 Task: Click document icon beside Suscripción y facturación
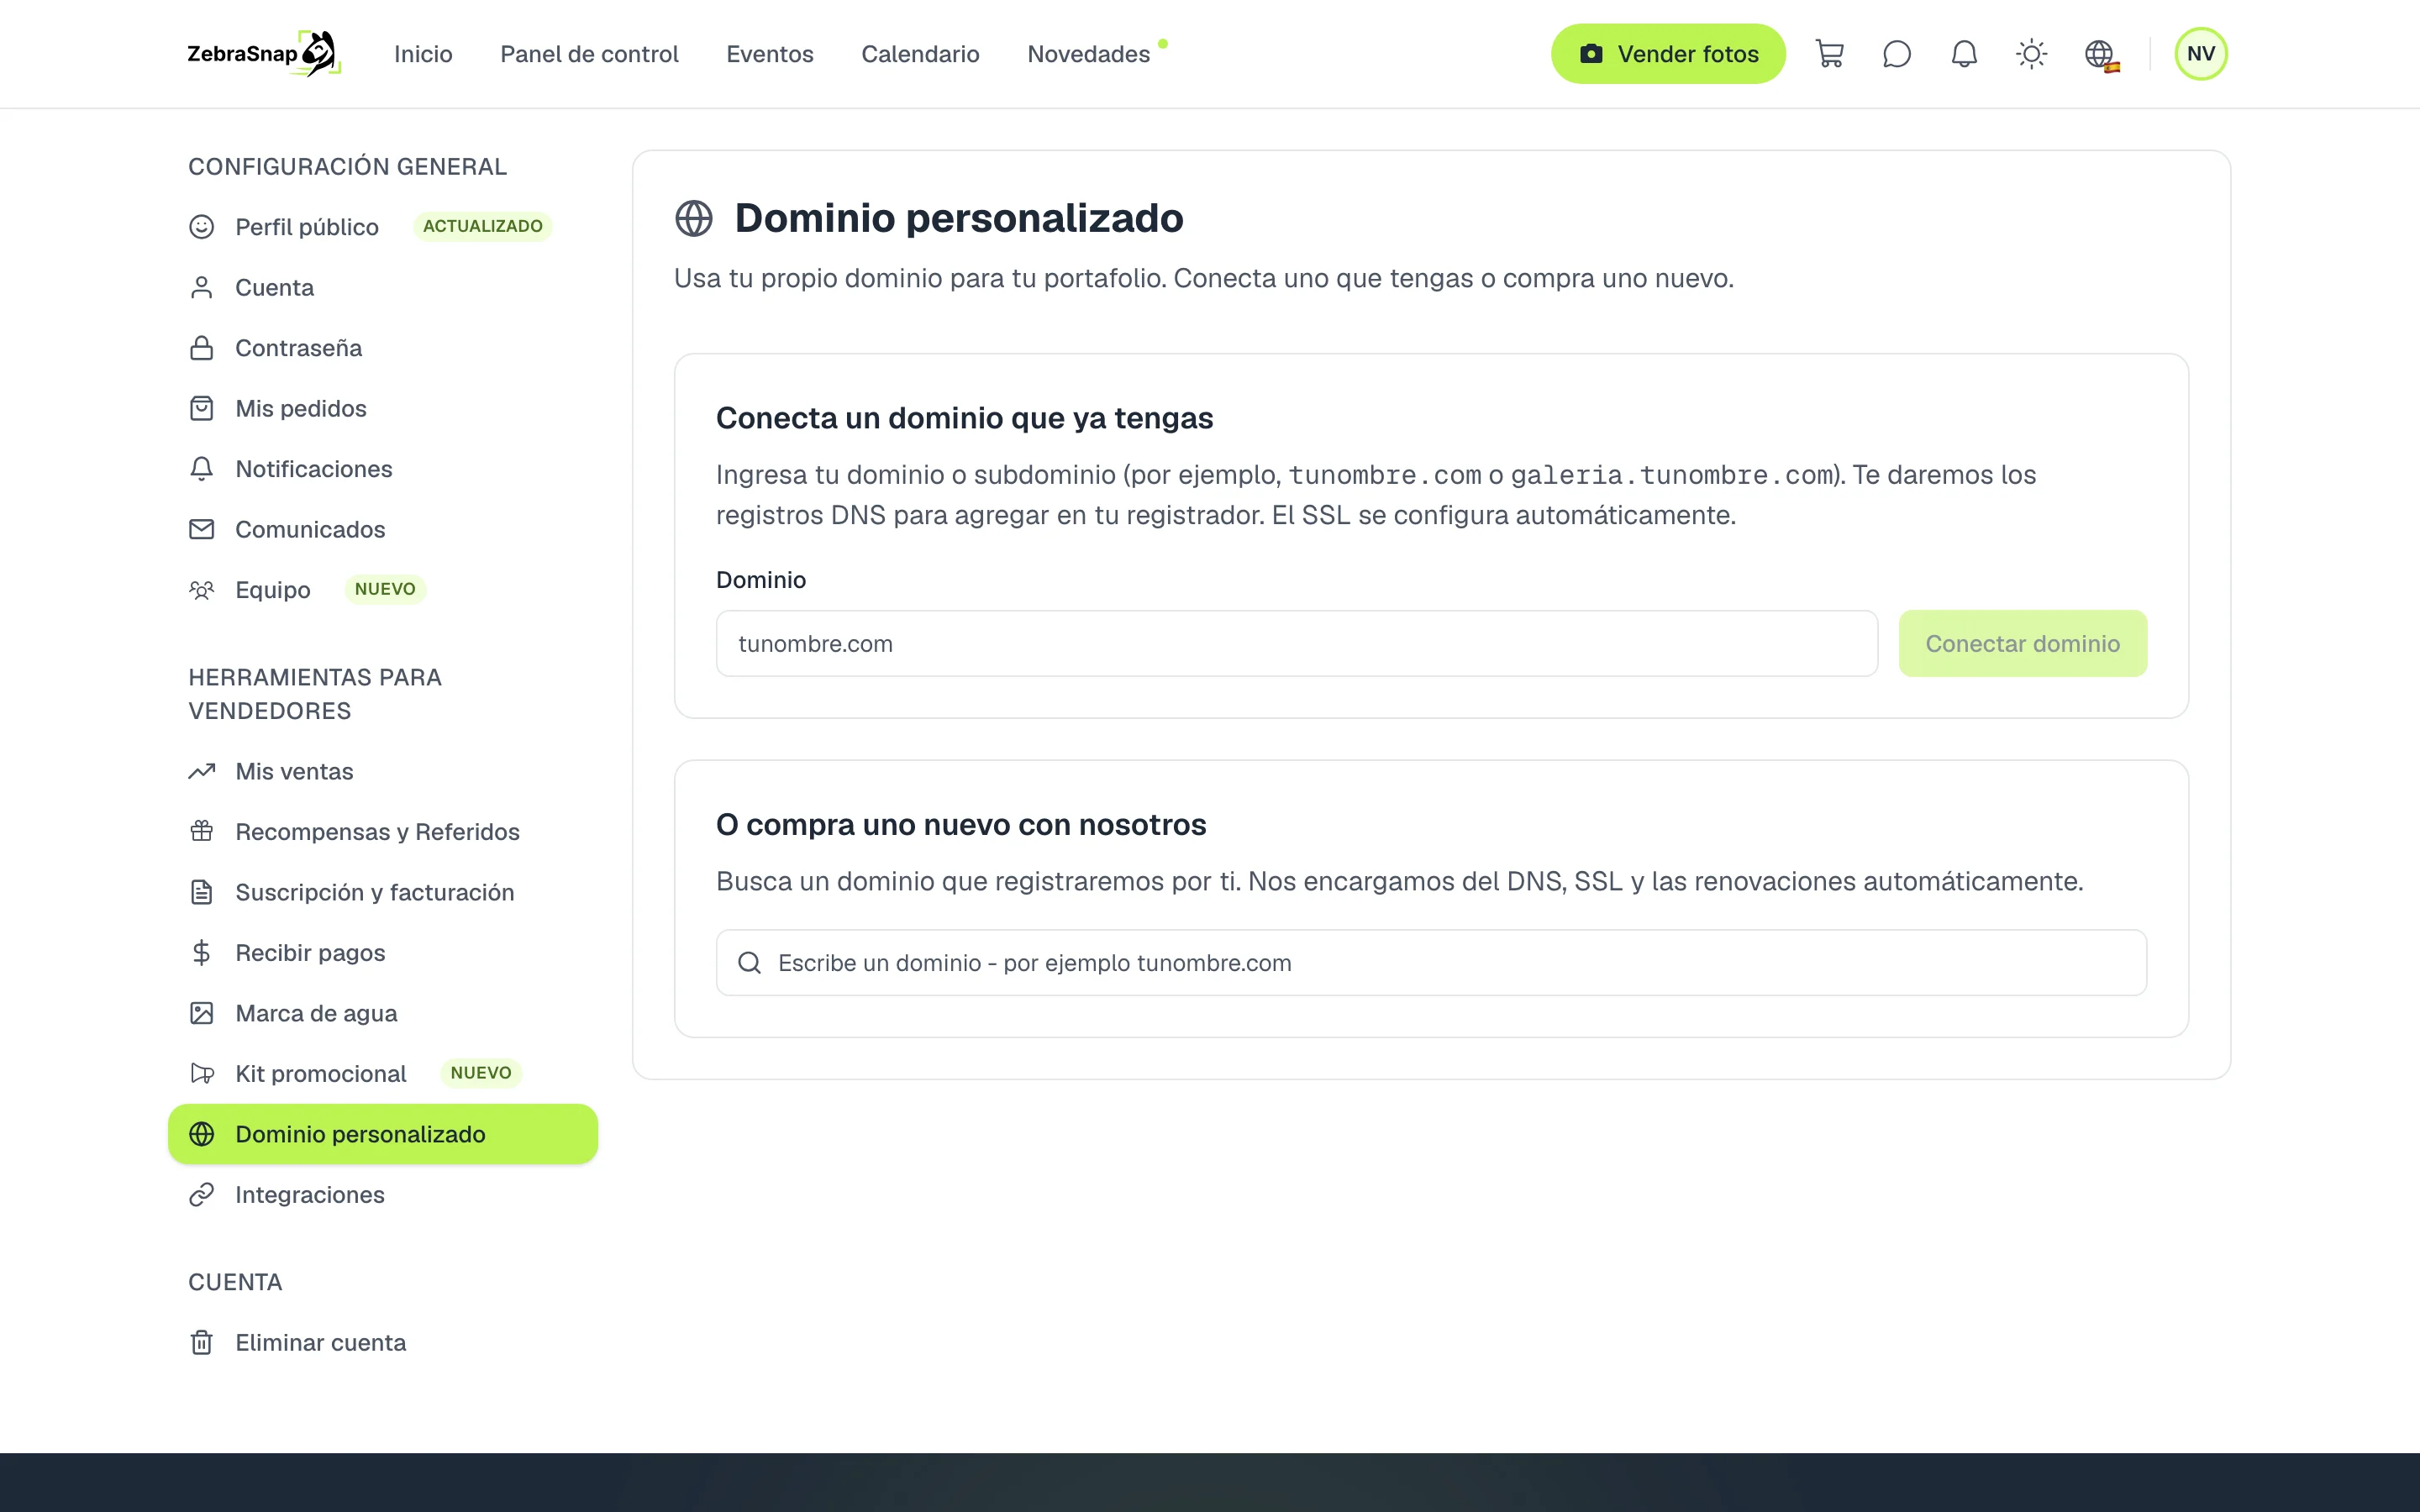[x=202, y=893]
